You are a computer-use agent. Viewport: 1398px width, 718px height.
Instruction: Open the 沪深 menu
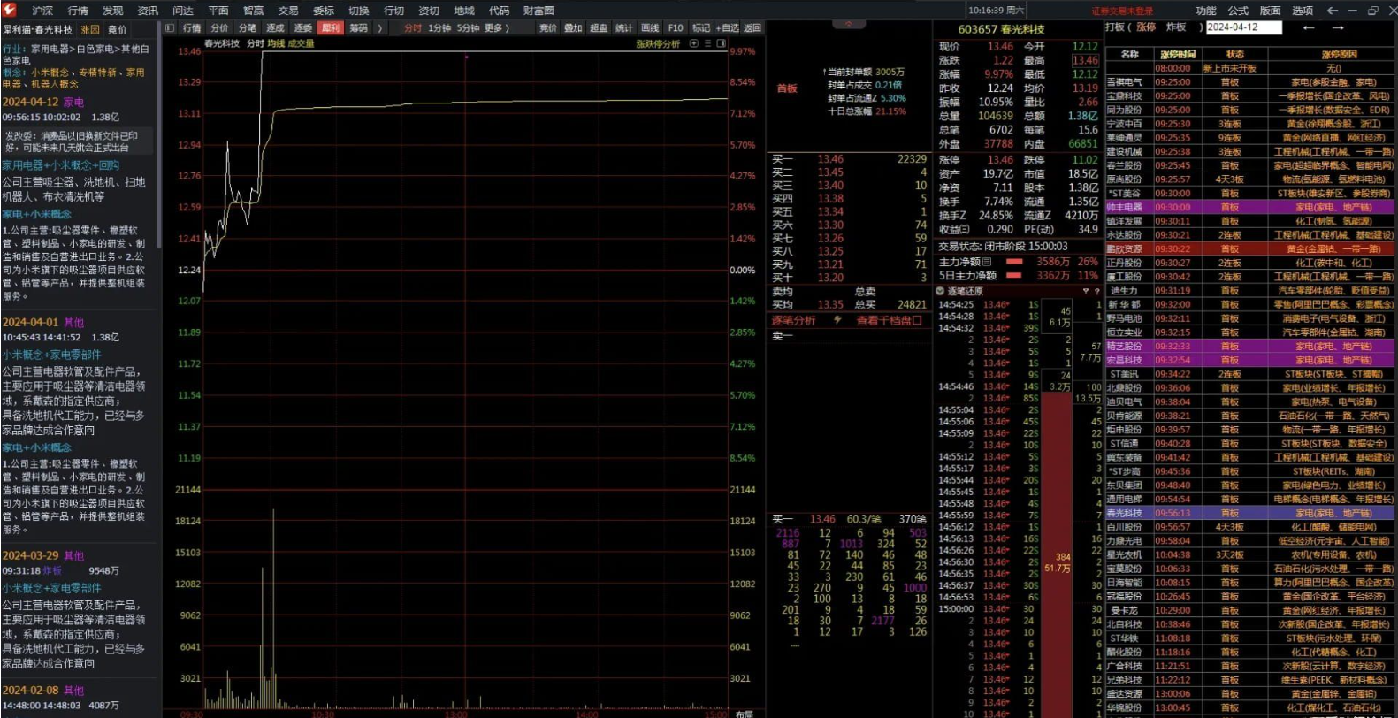pyautogui.click(x=42, y=11)
